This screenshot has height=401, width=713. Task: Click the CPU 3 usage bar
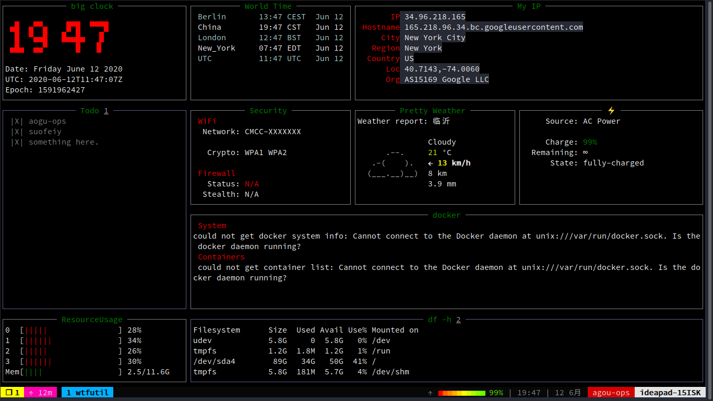(71, 361)
